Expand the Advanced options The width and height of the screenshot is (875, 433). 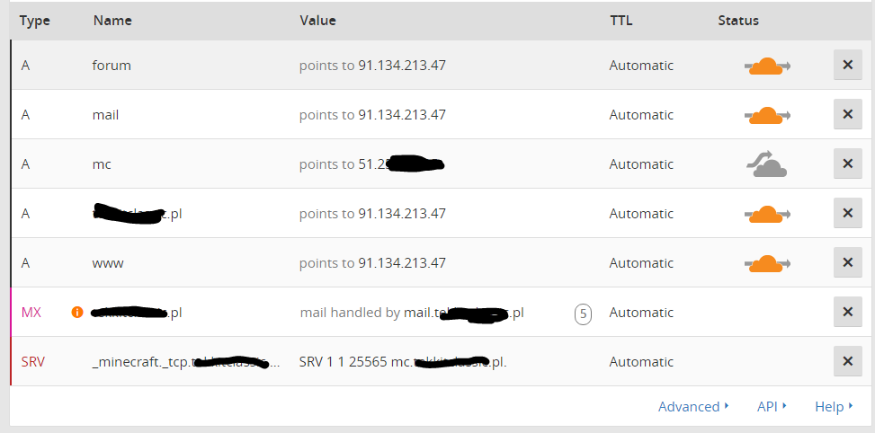pyautogui.click(x=693, y=407)
